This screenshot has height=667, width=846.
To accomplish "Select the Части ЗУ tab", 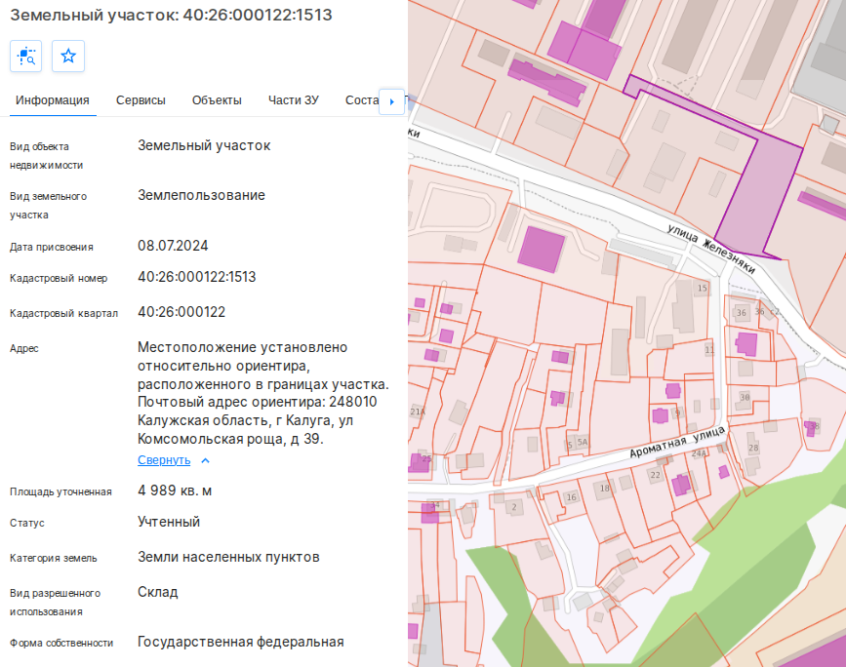I will [294, 99].
